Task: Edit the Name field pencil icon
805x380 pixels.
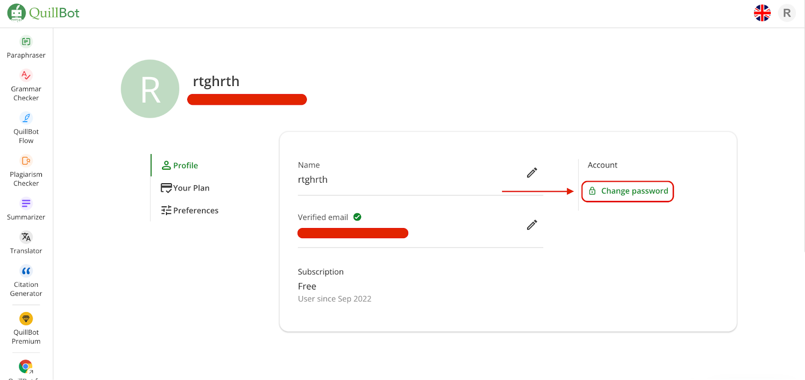Action: 532,173
